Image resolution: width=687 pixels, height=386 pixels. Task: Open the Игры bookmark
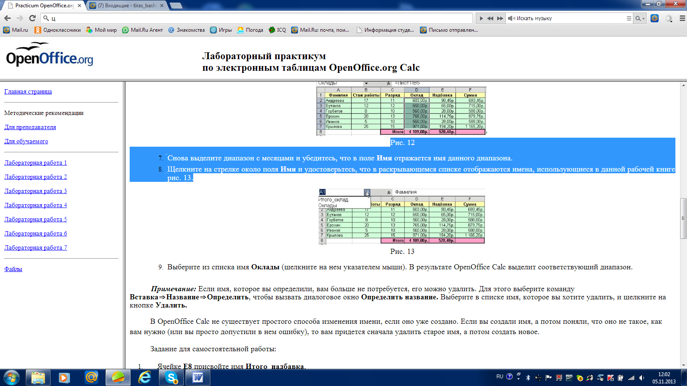point(221,30)
